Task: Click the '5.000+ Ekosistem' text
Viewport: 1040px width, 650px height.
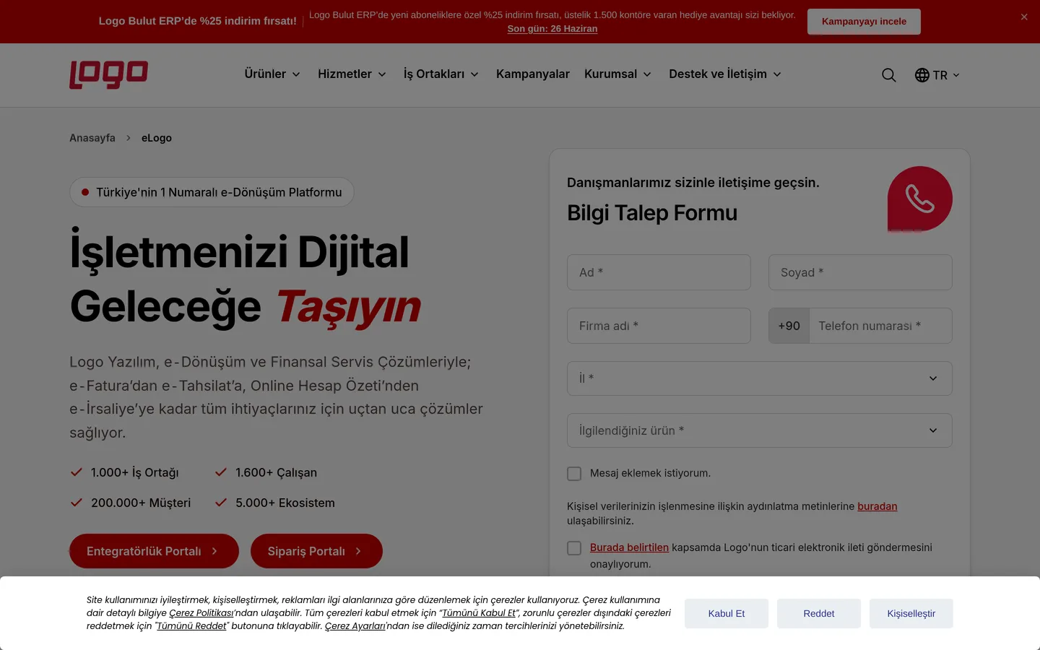Action: (x=285, y=503)
